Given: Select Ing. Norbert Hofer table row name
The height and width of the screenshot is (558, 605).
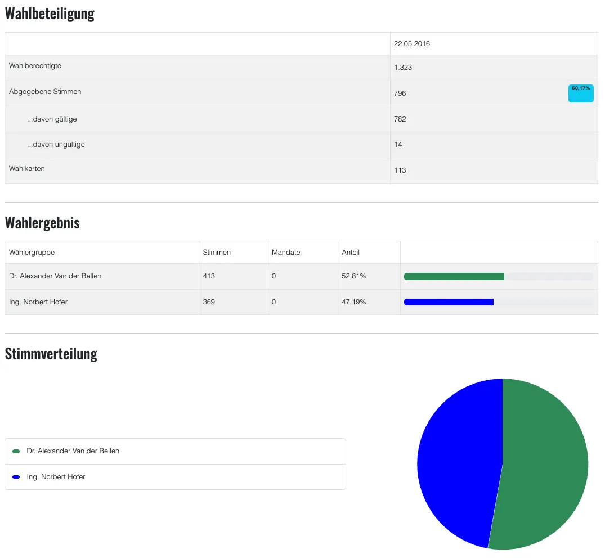Looking at the screenshot, I should (x=38, y=302).
